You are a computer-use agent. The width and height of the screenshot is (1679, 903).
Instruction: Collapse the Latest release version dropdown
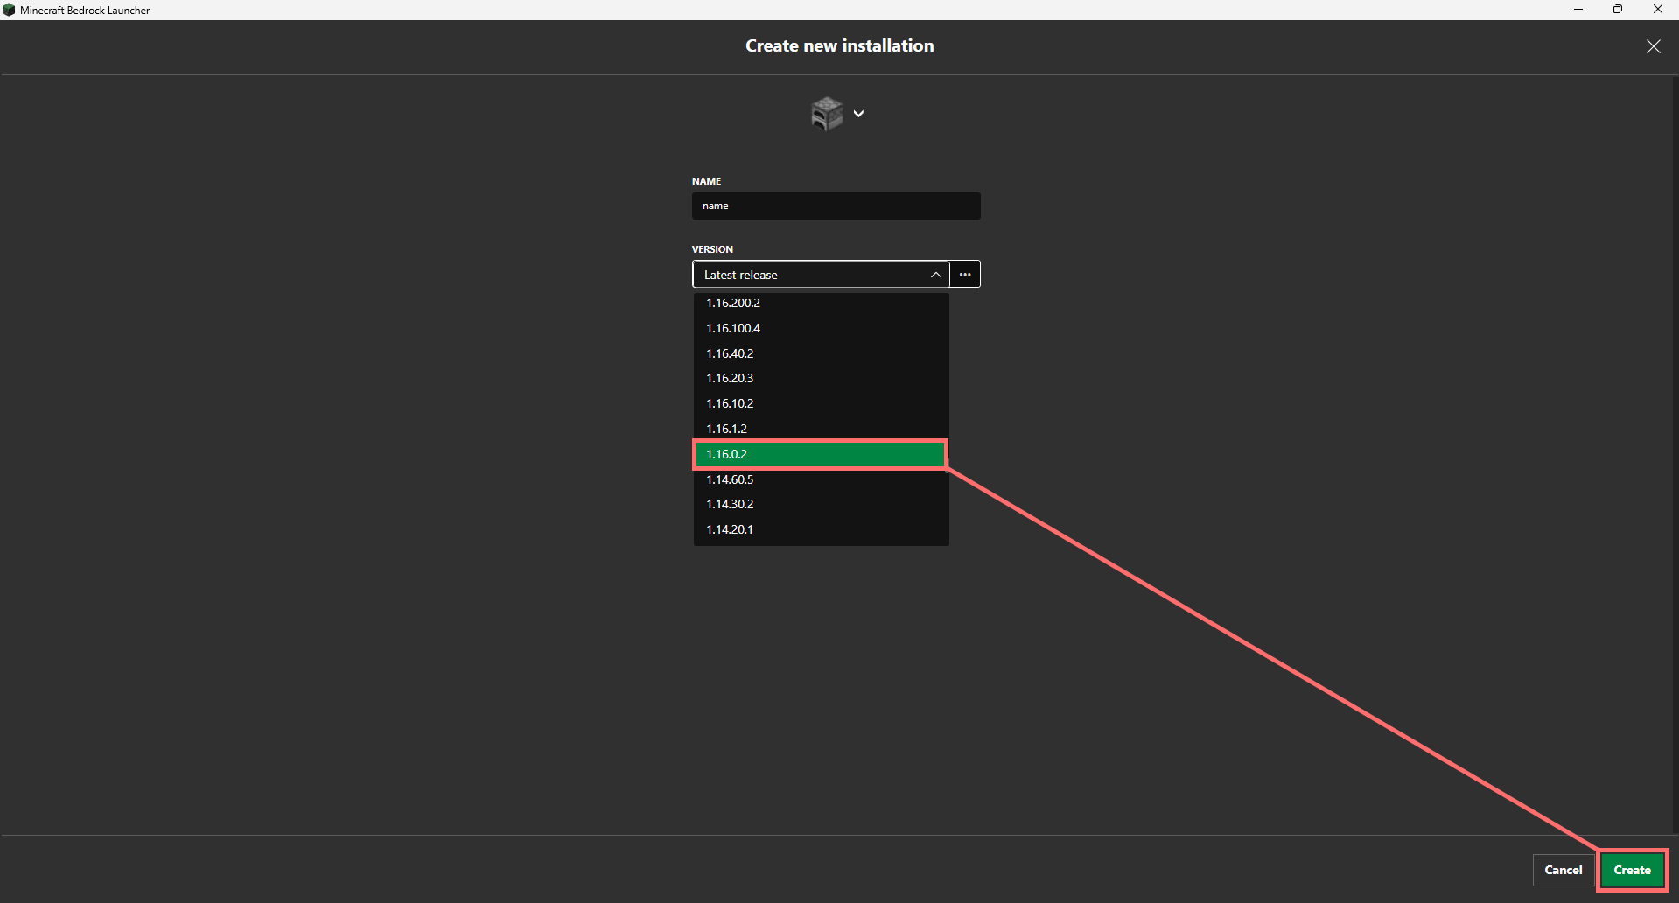tap(821, 275)
